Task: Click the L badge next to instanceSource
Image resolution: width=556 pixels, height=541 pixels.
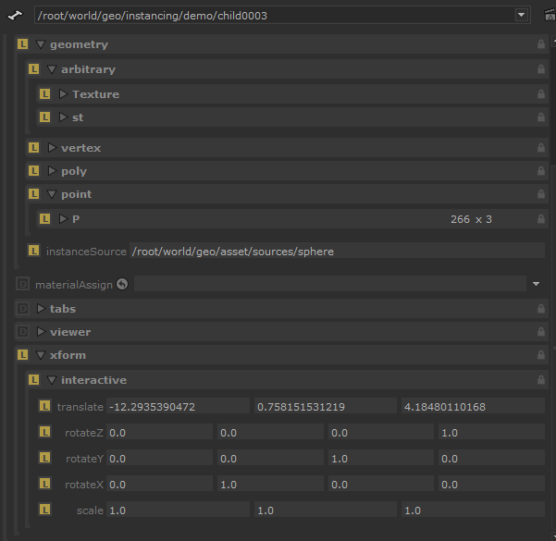Action: point(33,251)
